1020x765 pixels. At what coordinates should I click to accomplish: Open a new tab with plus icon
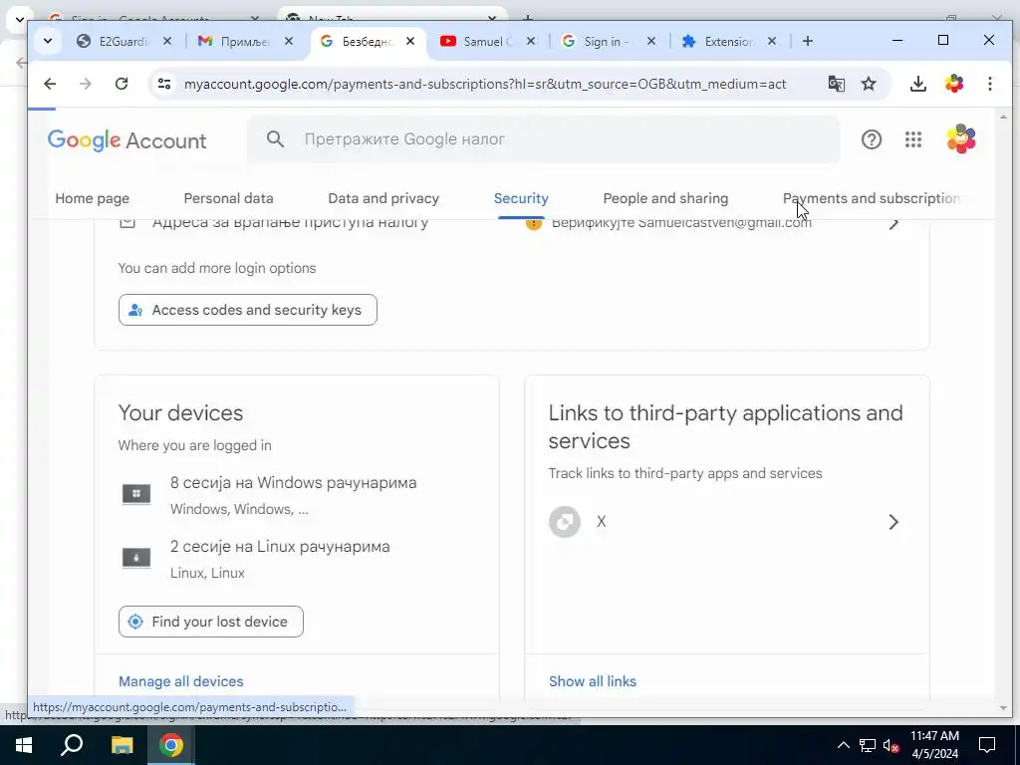point(807,41)
